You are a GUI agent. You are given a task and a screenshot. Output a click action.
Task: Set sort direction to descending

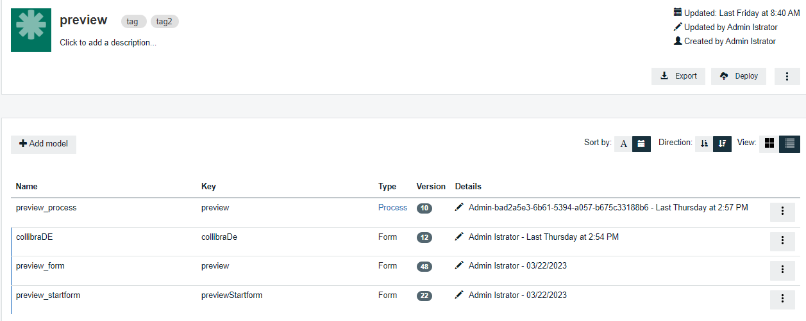click(722, 144)
